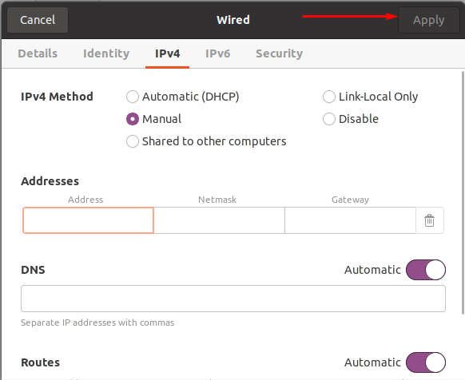Click the DNS servers text box
465x380 pixels.
(233, 299)
